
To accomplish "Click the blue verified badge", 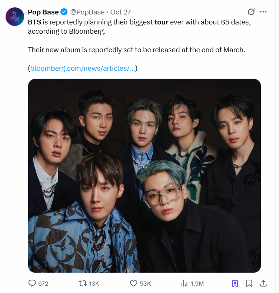I will coord(64,12).
